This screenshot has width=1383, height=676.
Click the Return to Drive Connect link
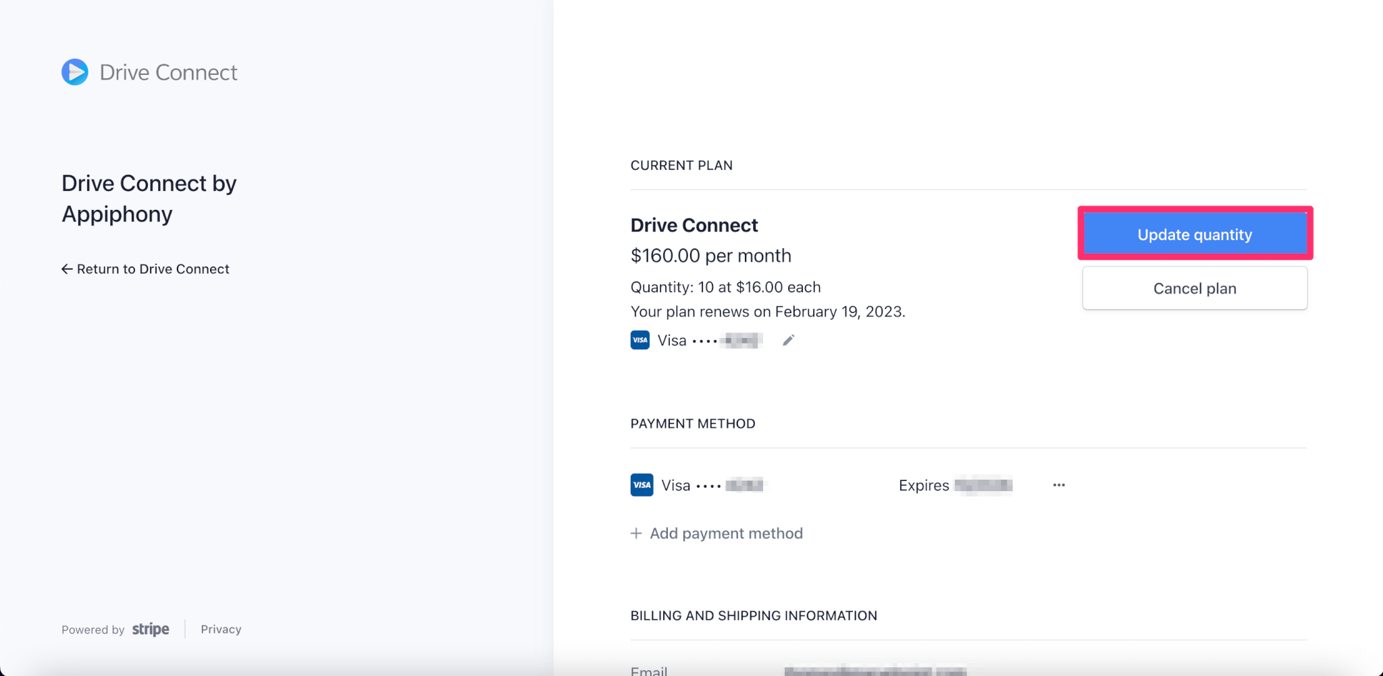(x=145, y=269)
